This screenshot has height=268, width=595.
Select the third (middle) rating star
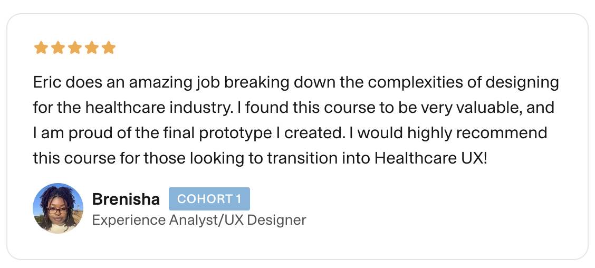(x=74, y=48)
